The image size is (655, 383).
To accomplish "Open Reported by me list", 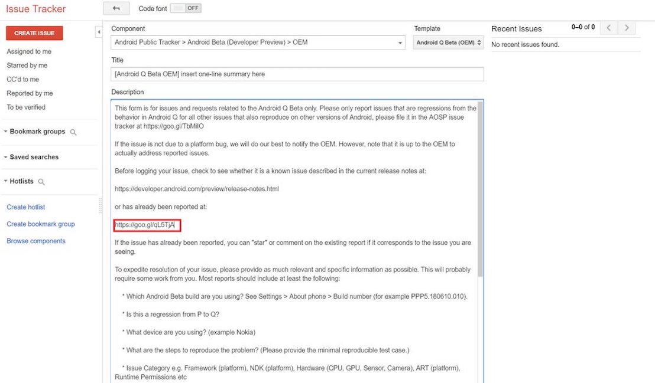I will (x=30, y=93).
